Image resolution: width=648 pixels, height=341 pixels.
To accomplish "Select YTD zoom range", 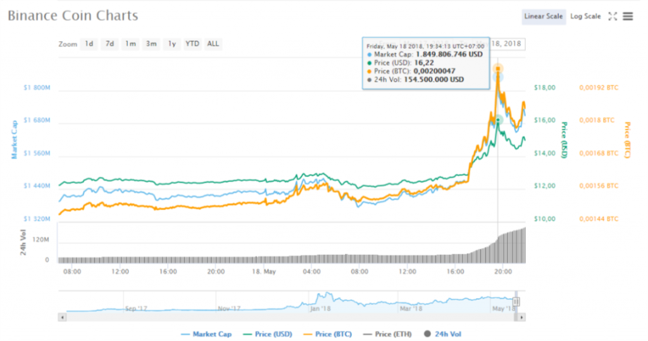I will pos(192,44).
